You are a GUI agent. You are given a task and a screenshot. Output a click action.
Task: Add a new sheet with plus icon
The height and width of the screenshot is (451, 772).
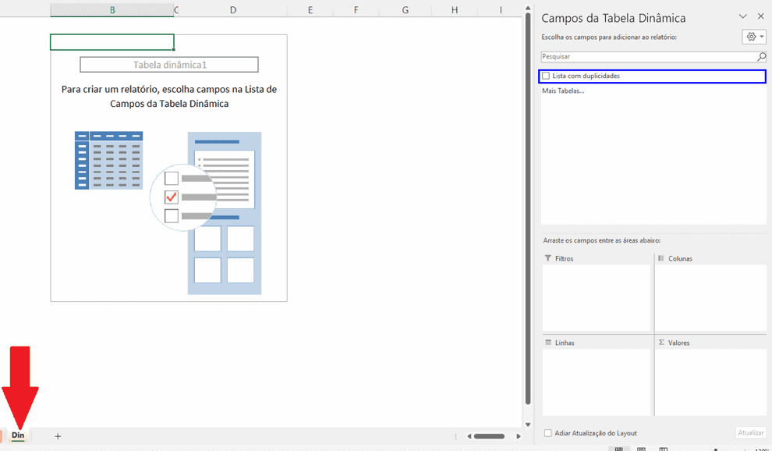pos(58,436)
